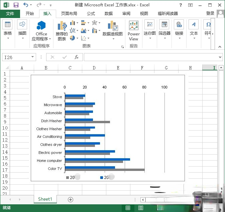The width and height of the screenshot is (225, 212).
Task: Switch to the 页面布局 ribbon tab
Action: 69,13
